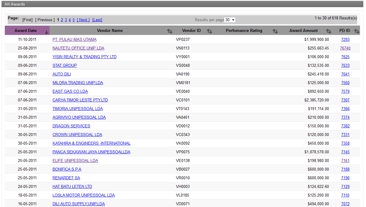Open the NAUTETU OFFICE UNIP LDA vendor
The height and width of the screenshot is (207, 366).
click(78, 48)
